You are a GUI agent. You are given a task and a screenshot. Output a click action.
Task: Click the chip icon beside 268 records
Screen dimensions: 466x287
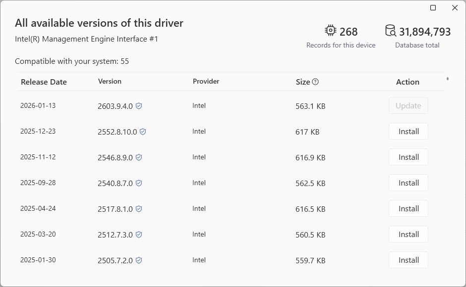point(331,31)
